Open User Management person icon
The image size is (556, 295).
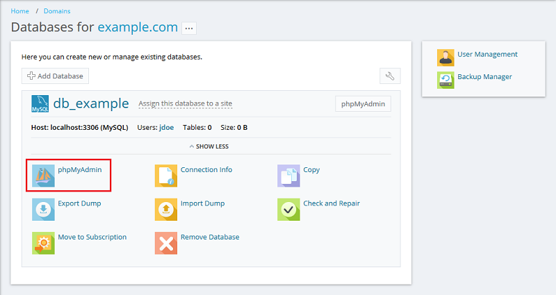tap(445, 58)
